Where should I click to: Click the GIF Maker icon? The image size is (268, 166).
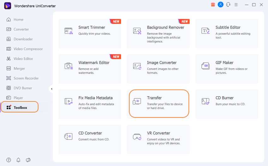(206, 66)
